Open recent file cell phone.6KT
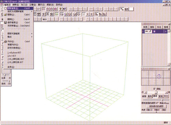The width and height of the screenshot is (171, 125). pyautogui.click(x=14, y=53)
